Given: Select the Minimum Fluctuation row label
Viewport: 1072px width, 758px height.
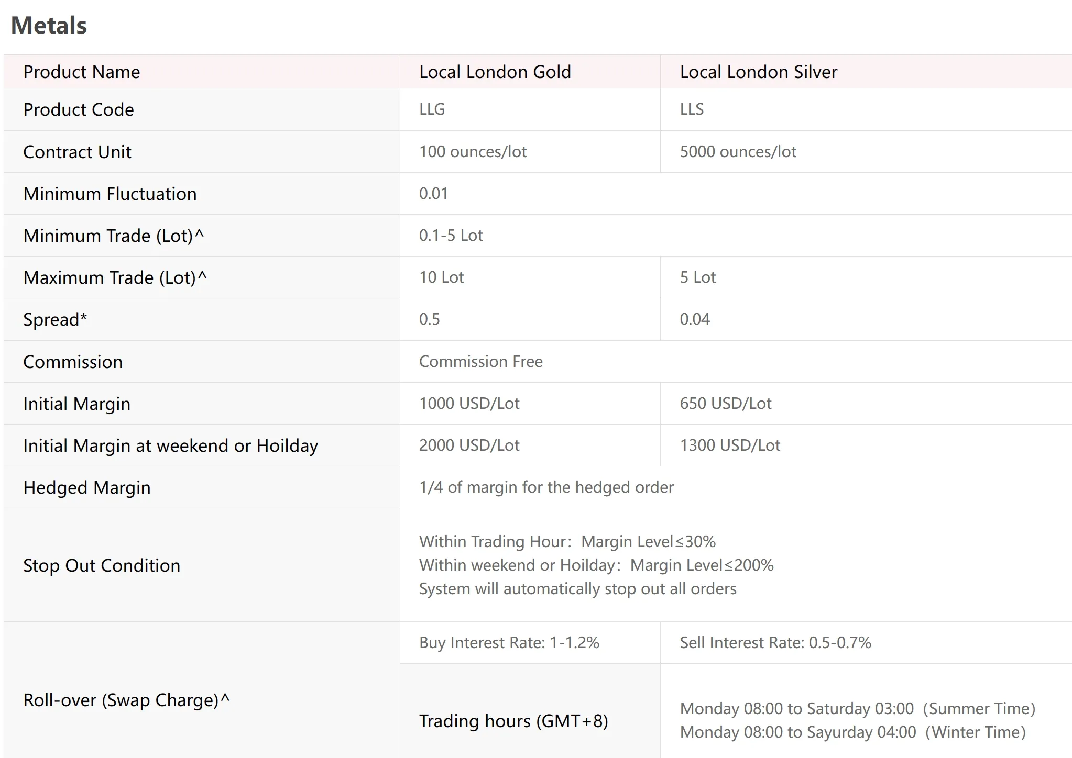Looking at the screenshot, I should pos(110,194).
